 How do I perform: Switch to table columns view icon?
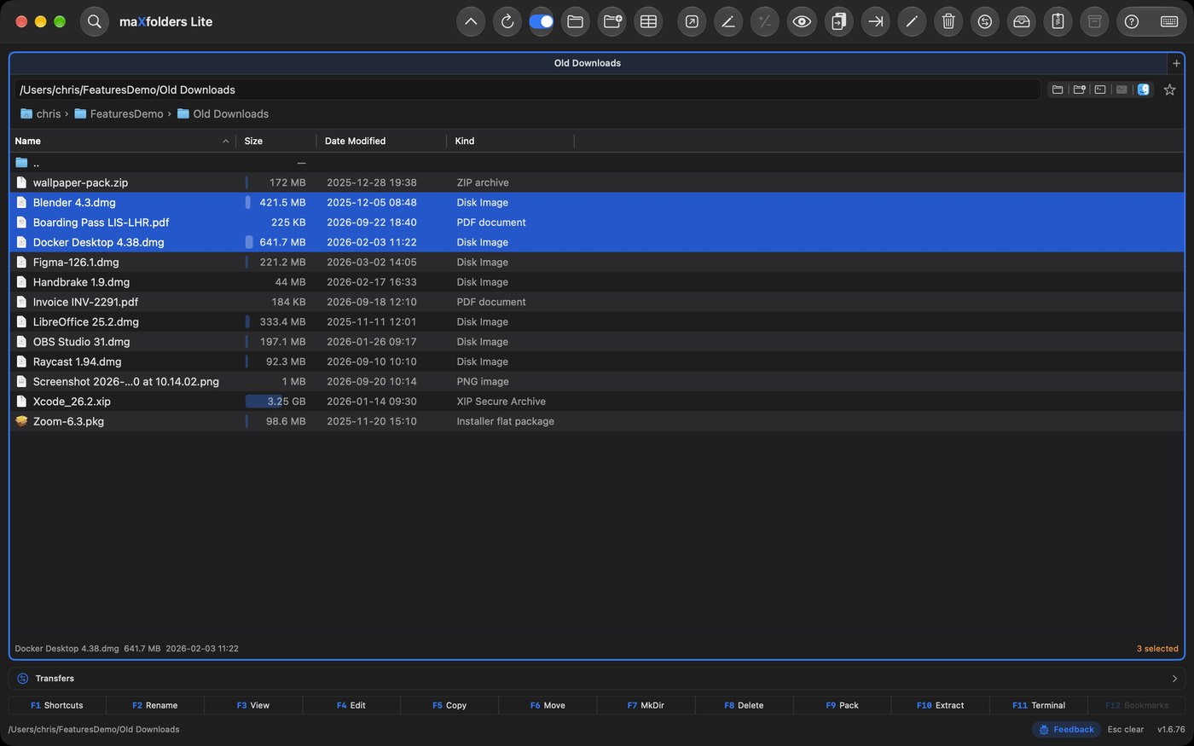tap(649, 21)
